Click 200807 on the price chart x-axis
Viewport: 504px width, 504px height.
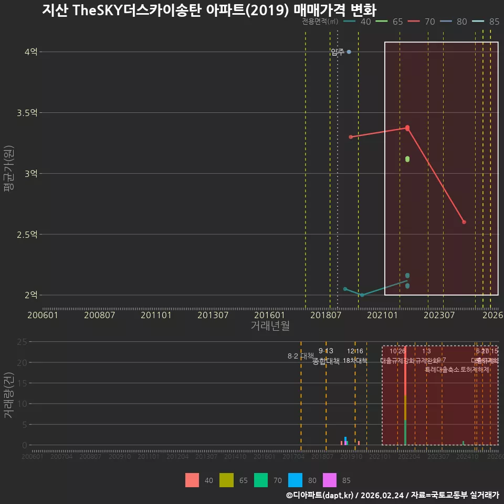pyautogui.click(x=99, y=315)
